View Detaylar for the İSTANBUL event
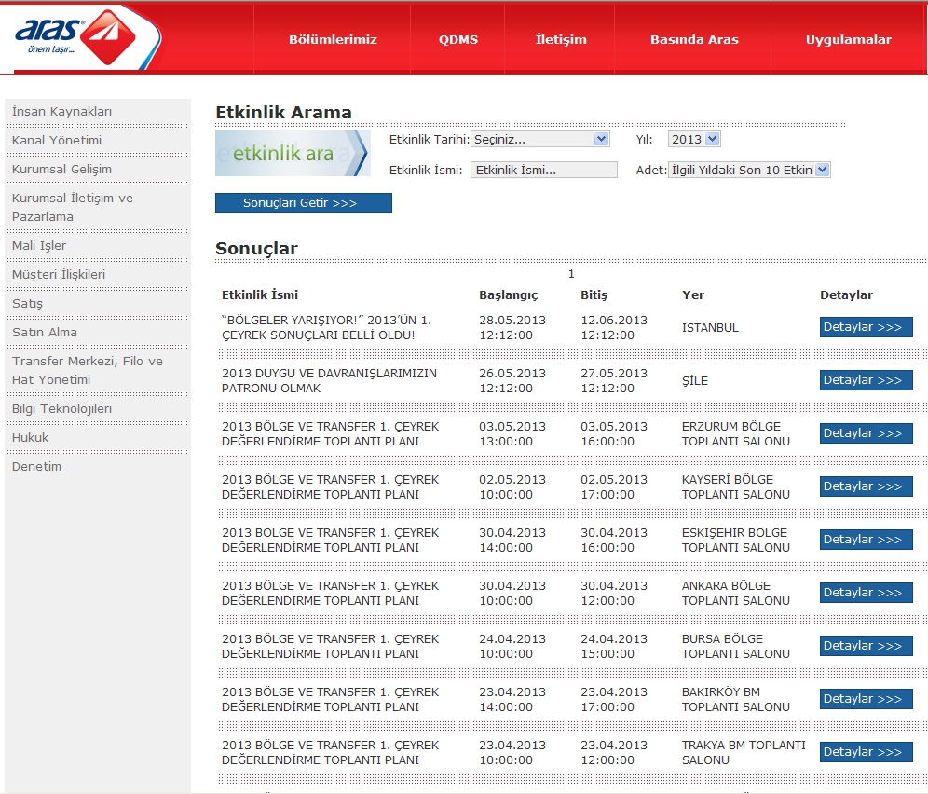 pos(866,327)
